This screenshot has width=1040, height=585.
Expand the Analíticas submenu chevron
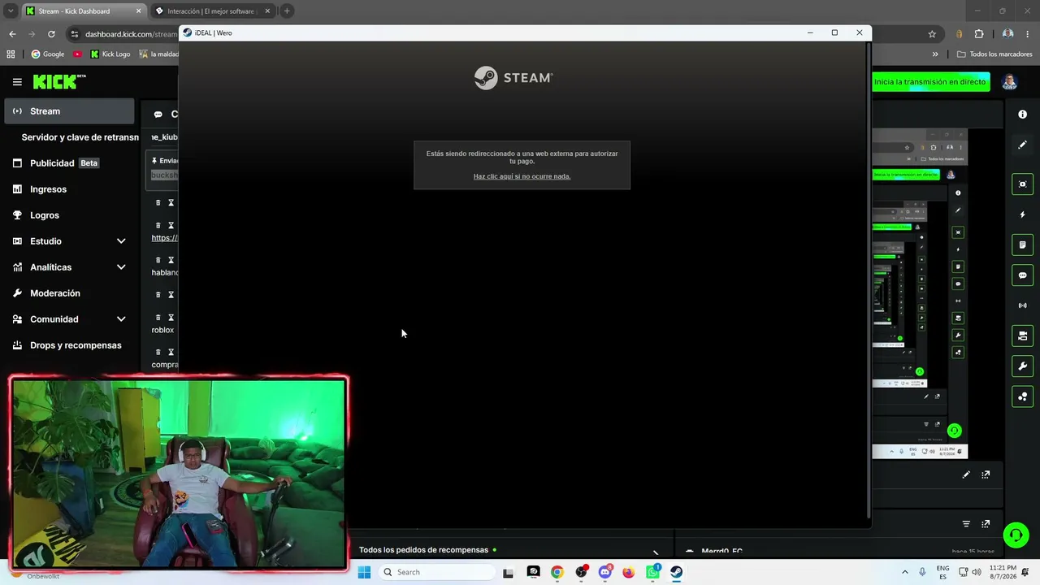[x=121, y=267]
